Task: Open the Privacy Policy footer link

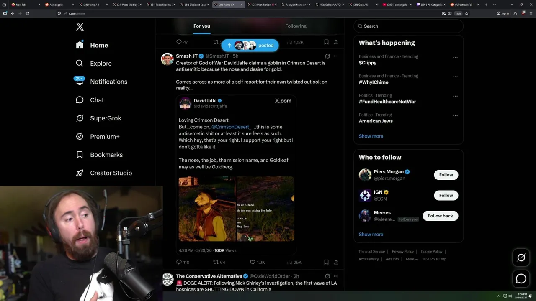Action: (403, 252)
